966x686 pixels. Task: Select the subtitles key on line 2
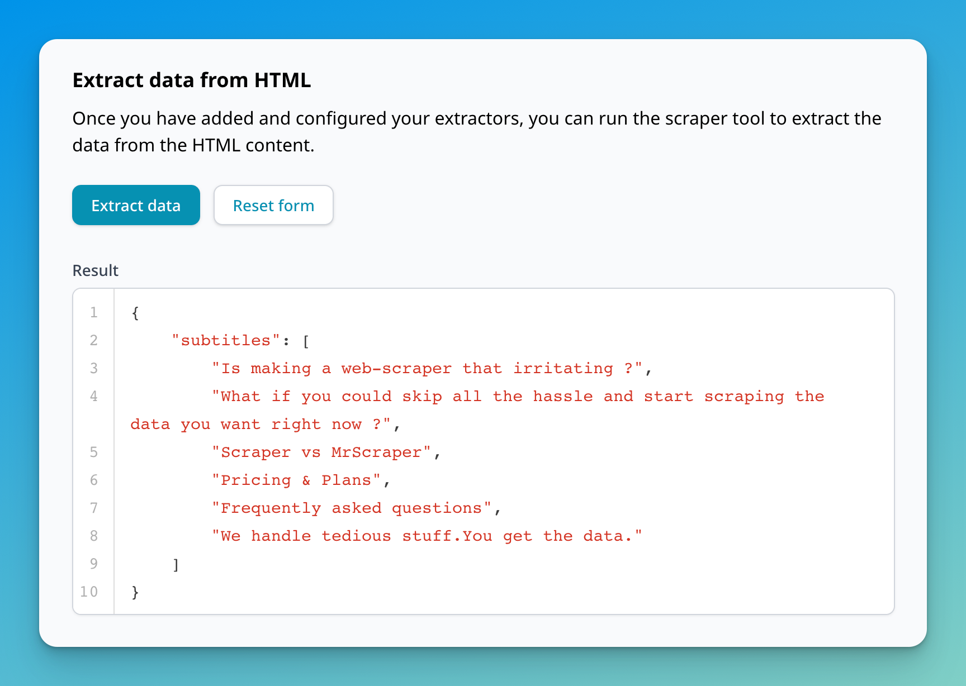(226, 340)
